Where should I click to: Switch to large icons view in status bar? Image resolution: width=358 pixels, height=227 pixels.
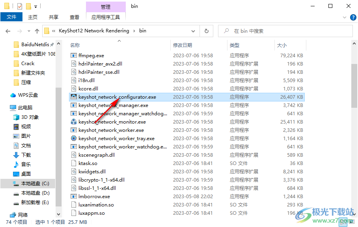point(351,222)
